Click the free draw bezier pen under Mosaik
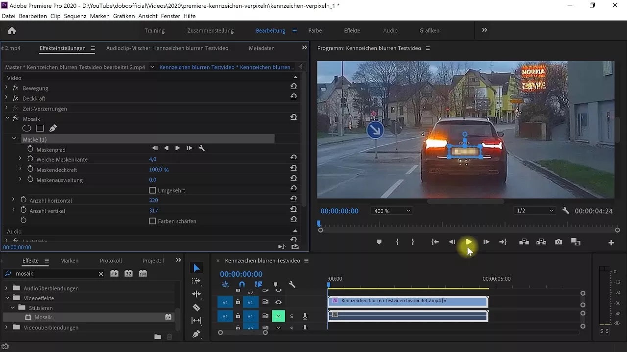 pos(53,128)
